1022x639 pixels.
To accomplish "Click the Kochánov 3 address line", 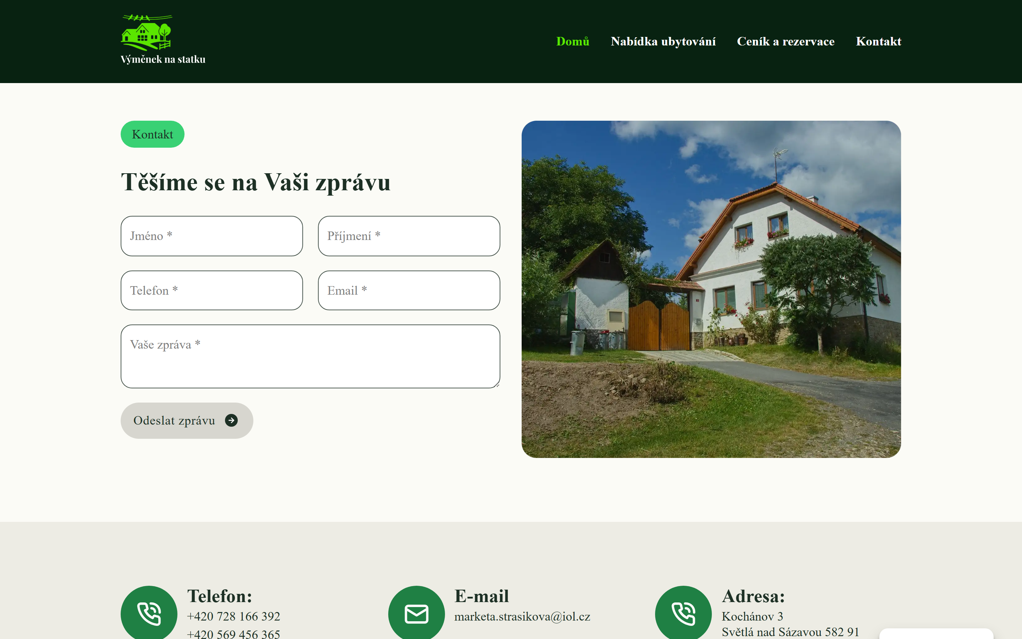I will 752,616.
